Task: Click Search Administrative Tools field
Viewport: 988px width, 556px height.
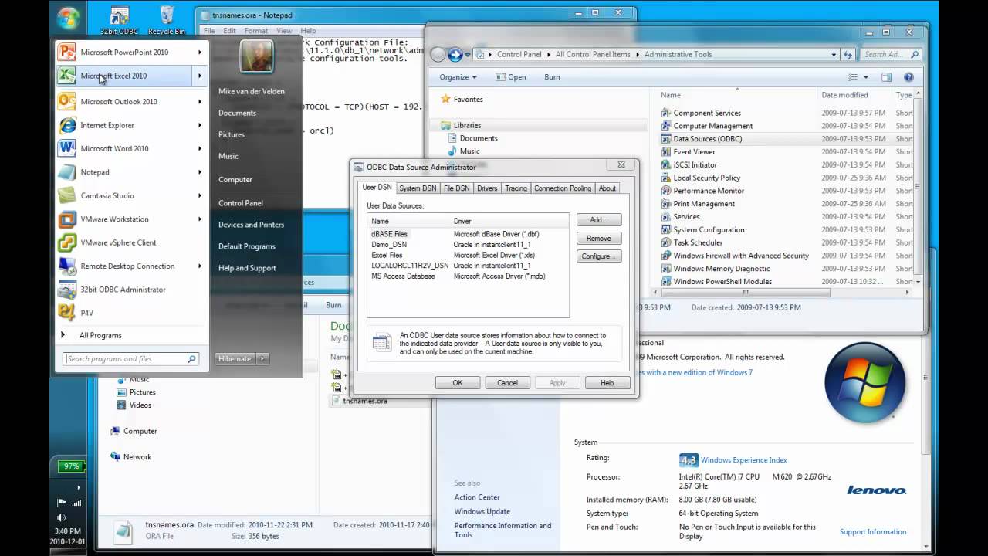Action: pos(890,55)
